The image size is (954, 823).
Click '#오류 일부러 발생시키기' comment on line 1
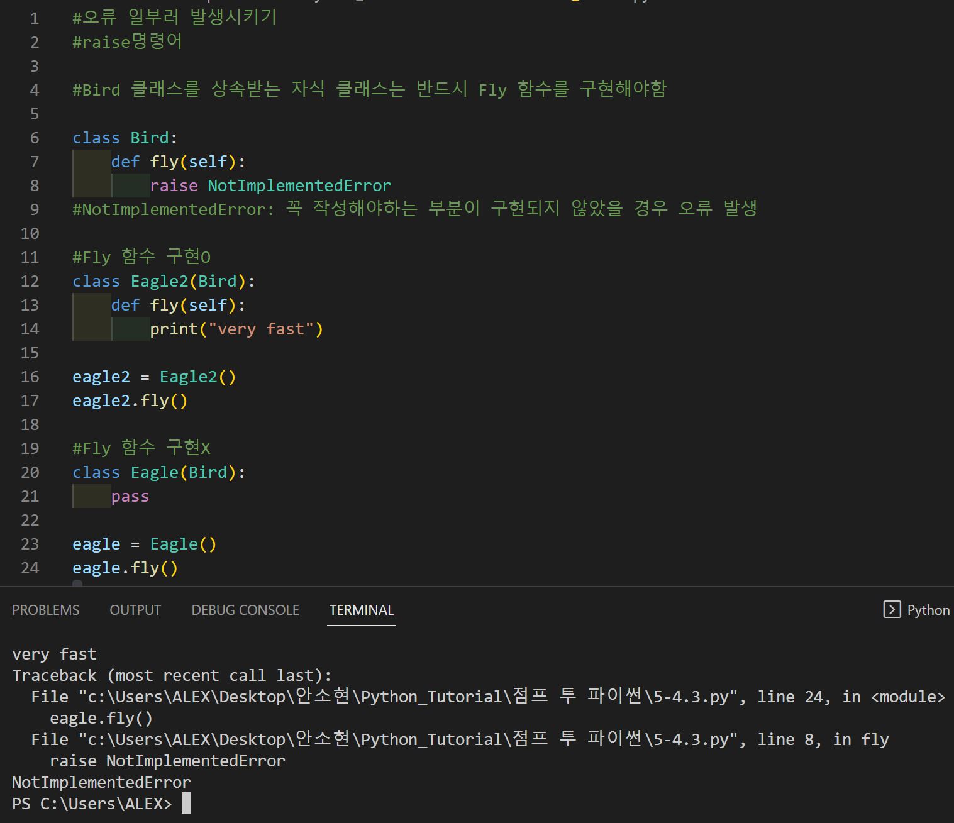coord(175,18)
